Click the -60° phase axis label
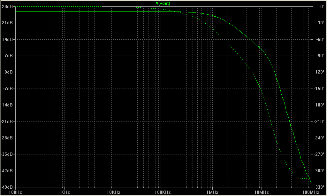Image resolution: width=327 pixels, height=196 pixels. pos(320,39)
